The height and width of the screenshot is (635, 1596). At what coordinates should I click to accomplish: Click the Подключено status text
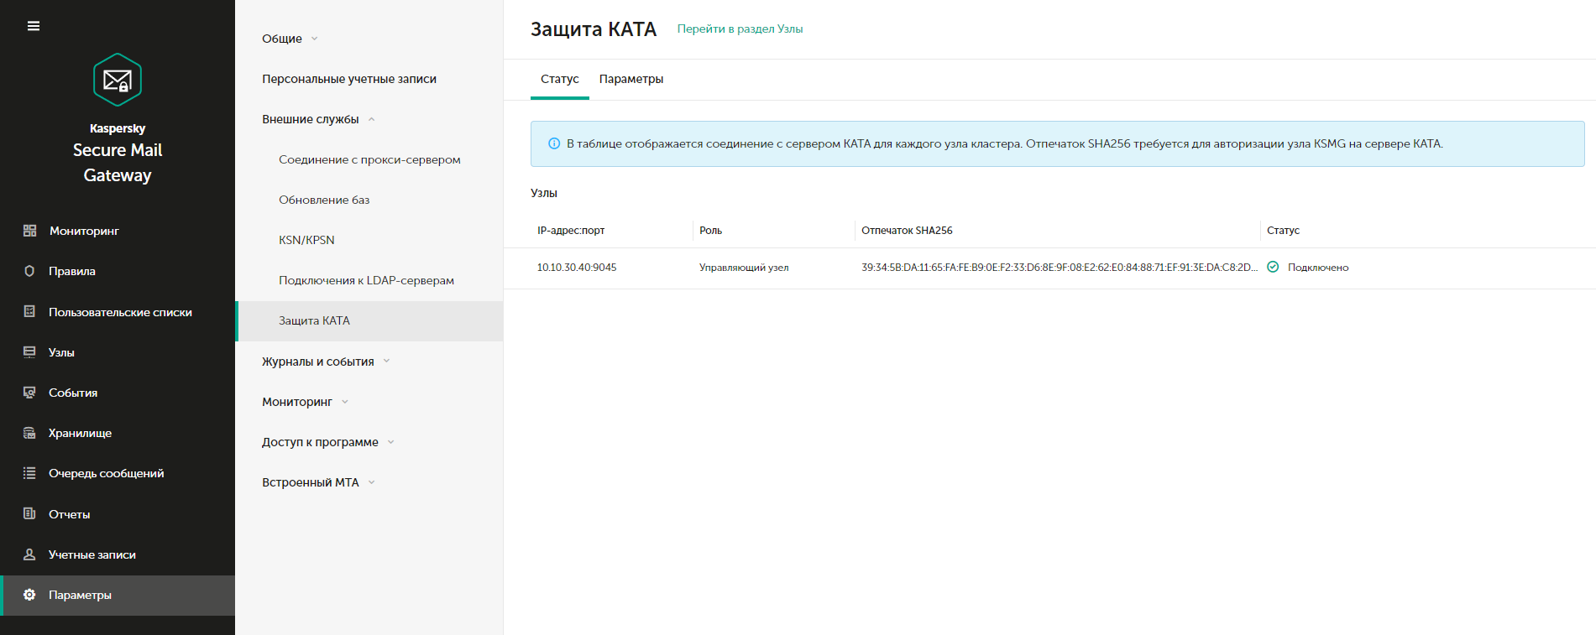[x=1318, y=268]
